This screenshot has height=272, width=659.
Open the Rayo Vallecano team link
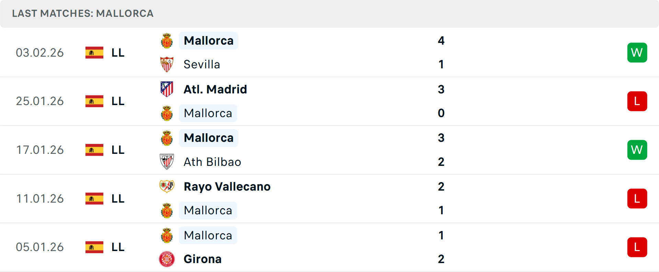pos(227,186)
